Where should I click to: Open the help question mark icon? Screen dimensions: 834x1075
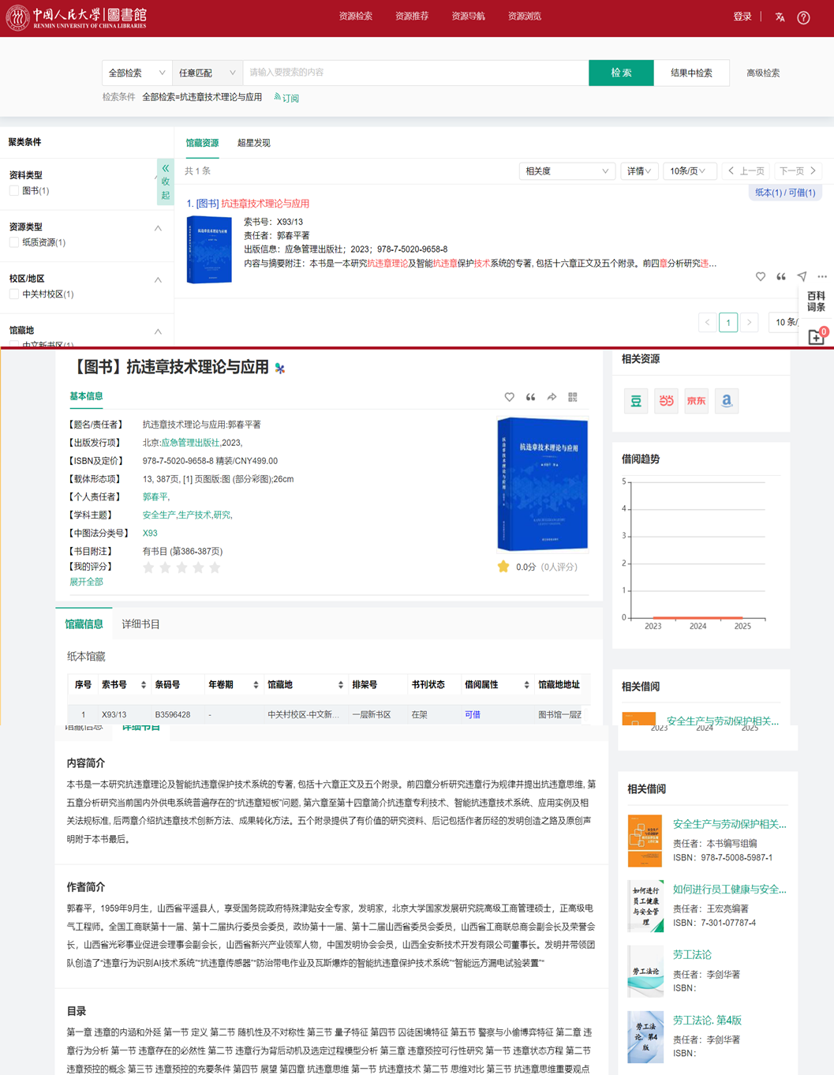(803, 17)
